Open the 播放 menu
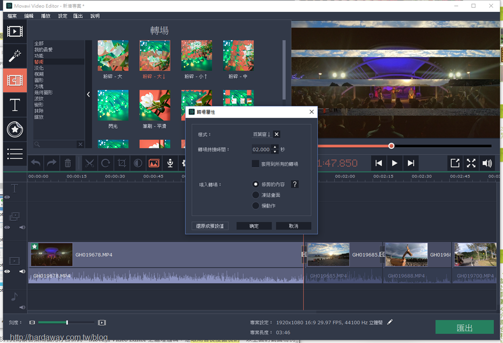Screen dimensions: 503x343 point(46,16)
